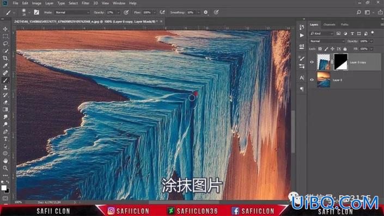384x216 pixels.
Task: Turn layer filtering on or off
Action: (x=373, y=33)
